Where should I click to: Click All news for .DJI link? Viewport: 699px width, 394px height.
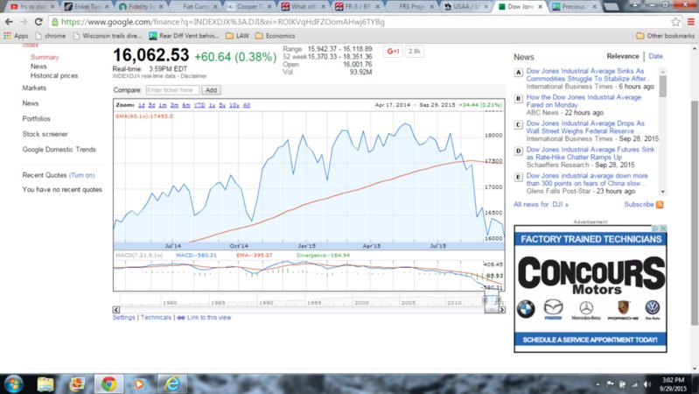541,204
